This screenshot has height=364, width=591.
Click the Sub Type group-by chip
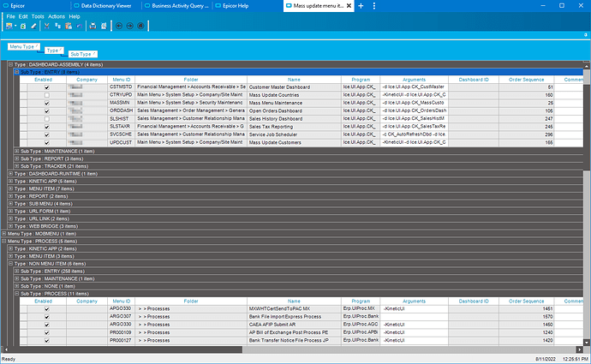tap(83, 54)
